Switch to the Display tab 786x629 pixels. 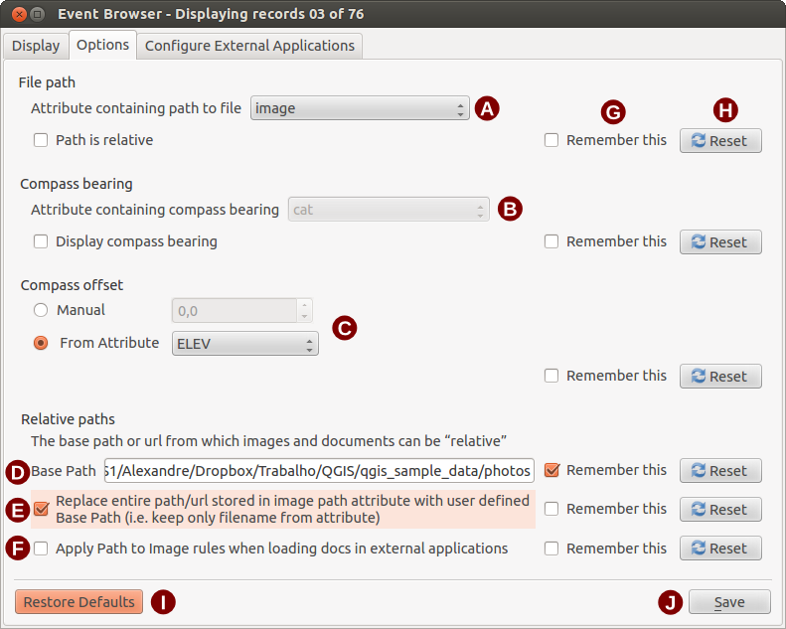36,46
